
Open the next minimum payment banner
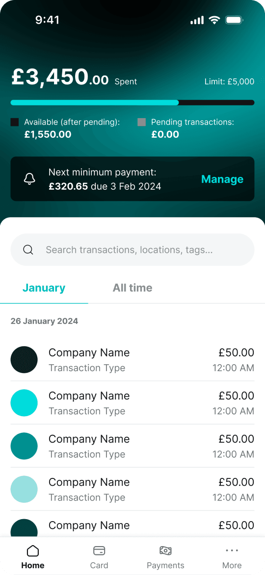(132, 179)
